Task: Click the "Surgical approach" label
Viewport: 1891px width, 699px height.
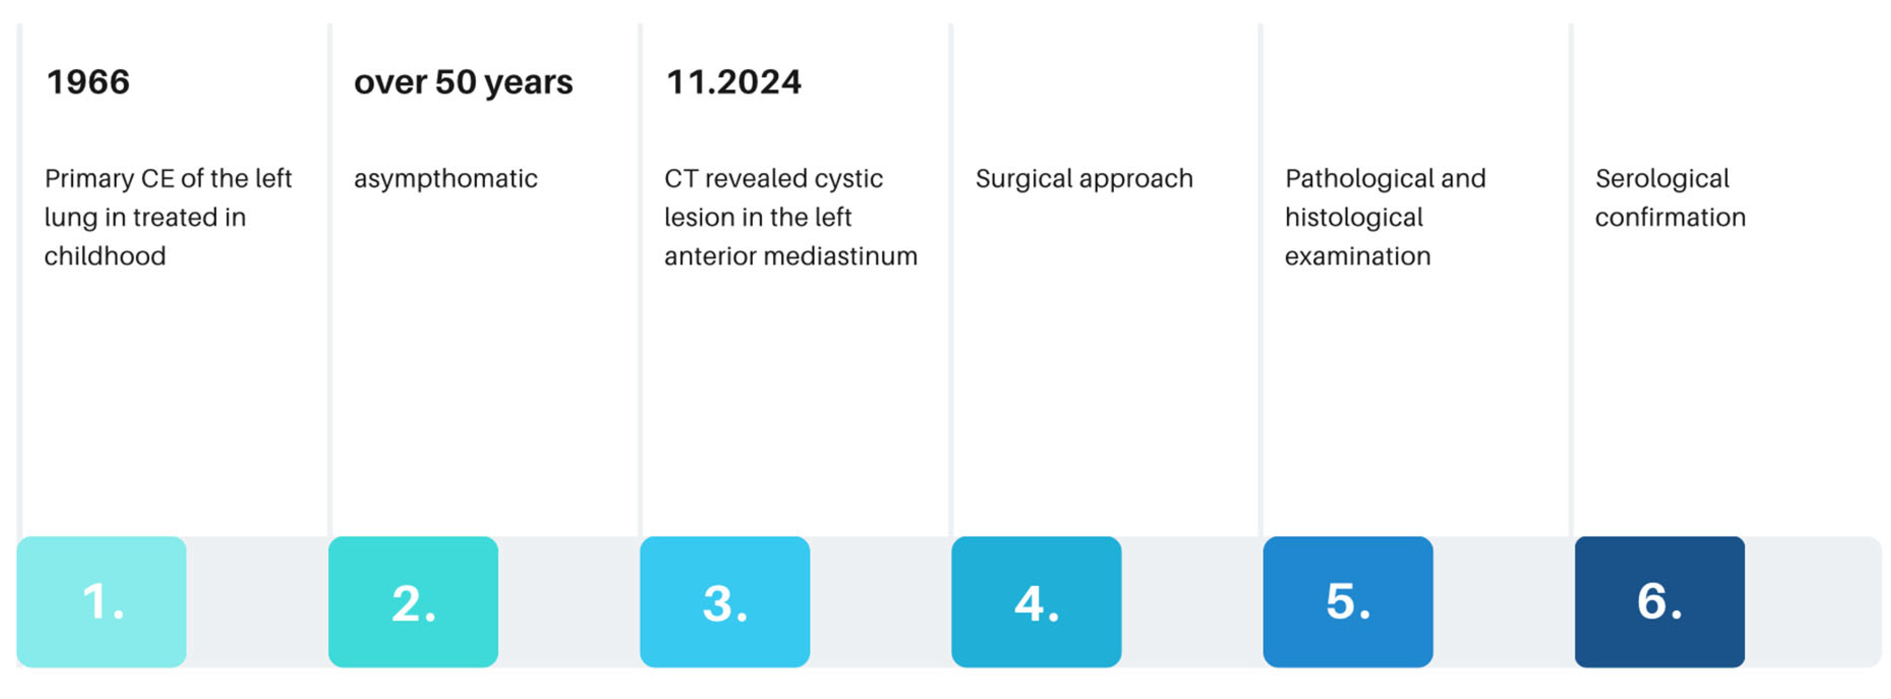Action: point(1084,178)
